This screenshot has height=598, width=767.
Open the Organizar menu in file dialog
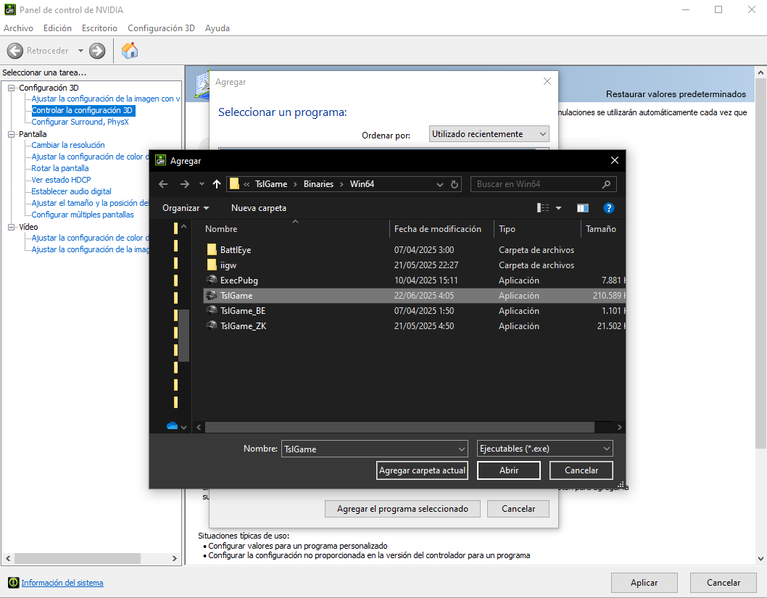coord(186,208)
